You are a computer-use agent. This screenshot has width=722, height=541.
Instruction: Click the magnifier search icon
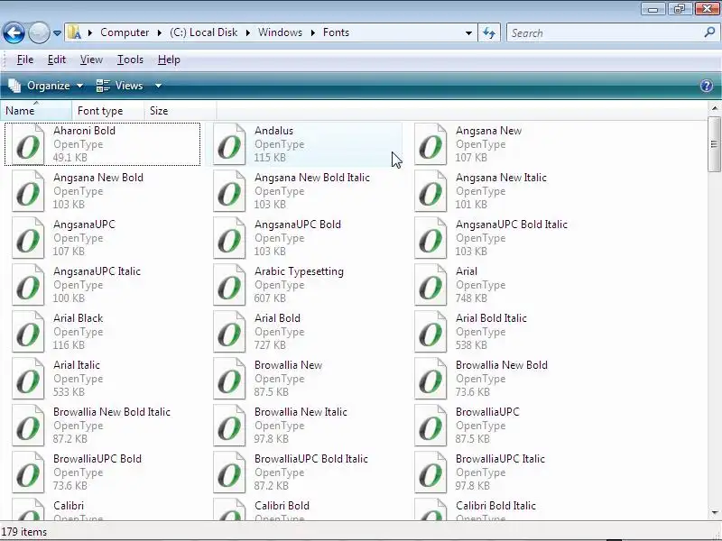pyautogui.click(x=709, y=32)
